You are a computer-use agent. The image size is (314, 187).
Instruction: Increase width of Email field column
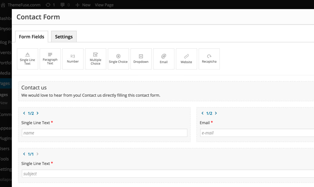coord(216,113)
